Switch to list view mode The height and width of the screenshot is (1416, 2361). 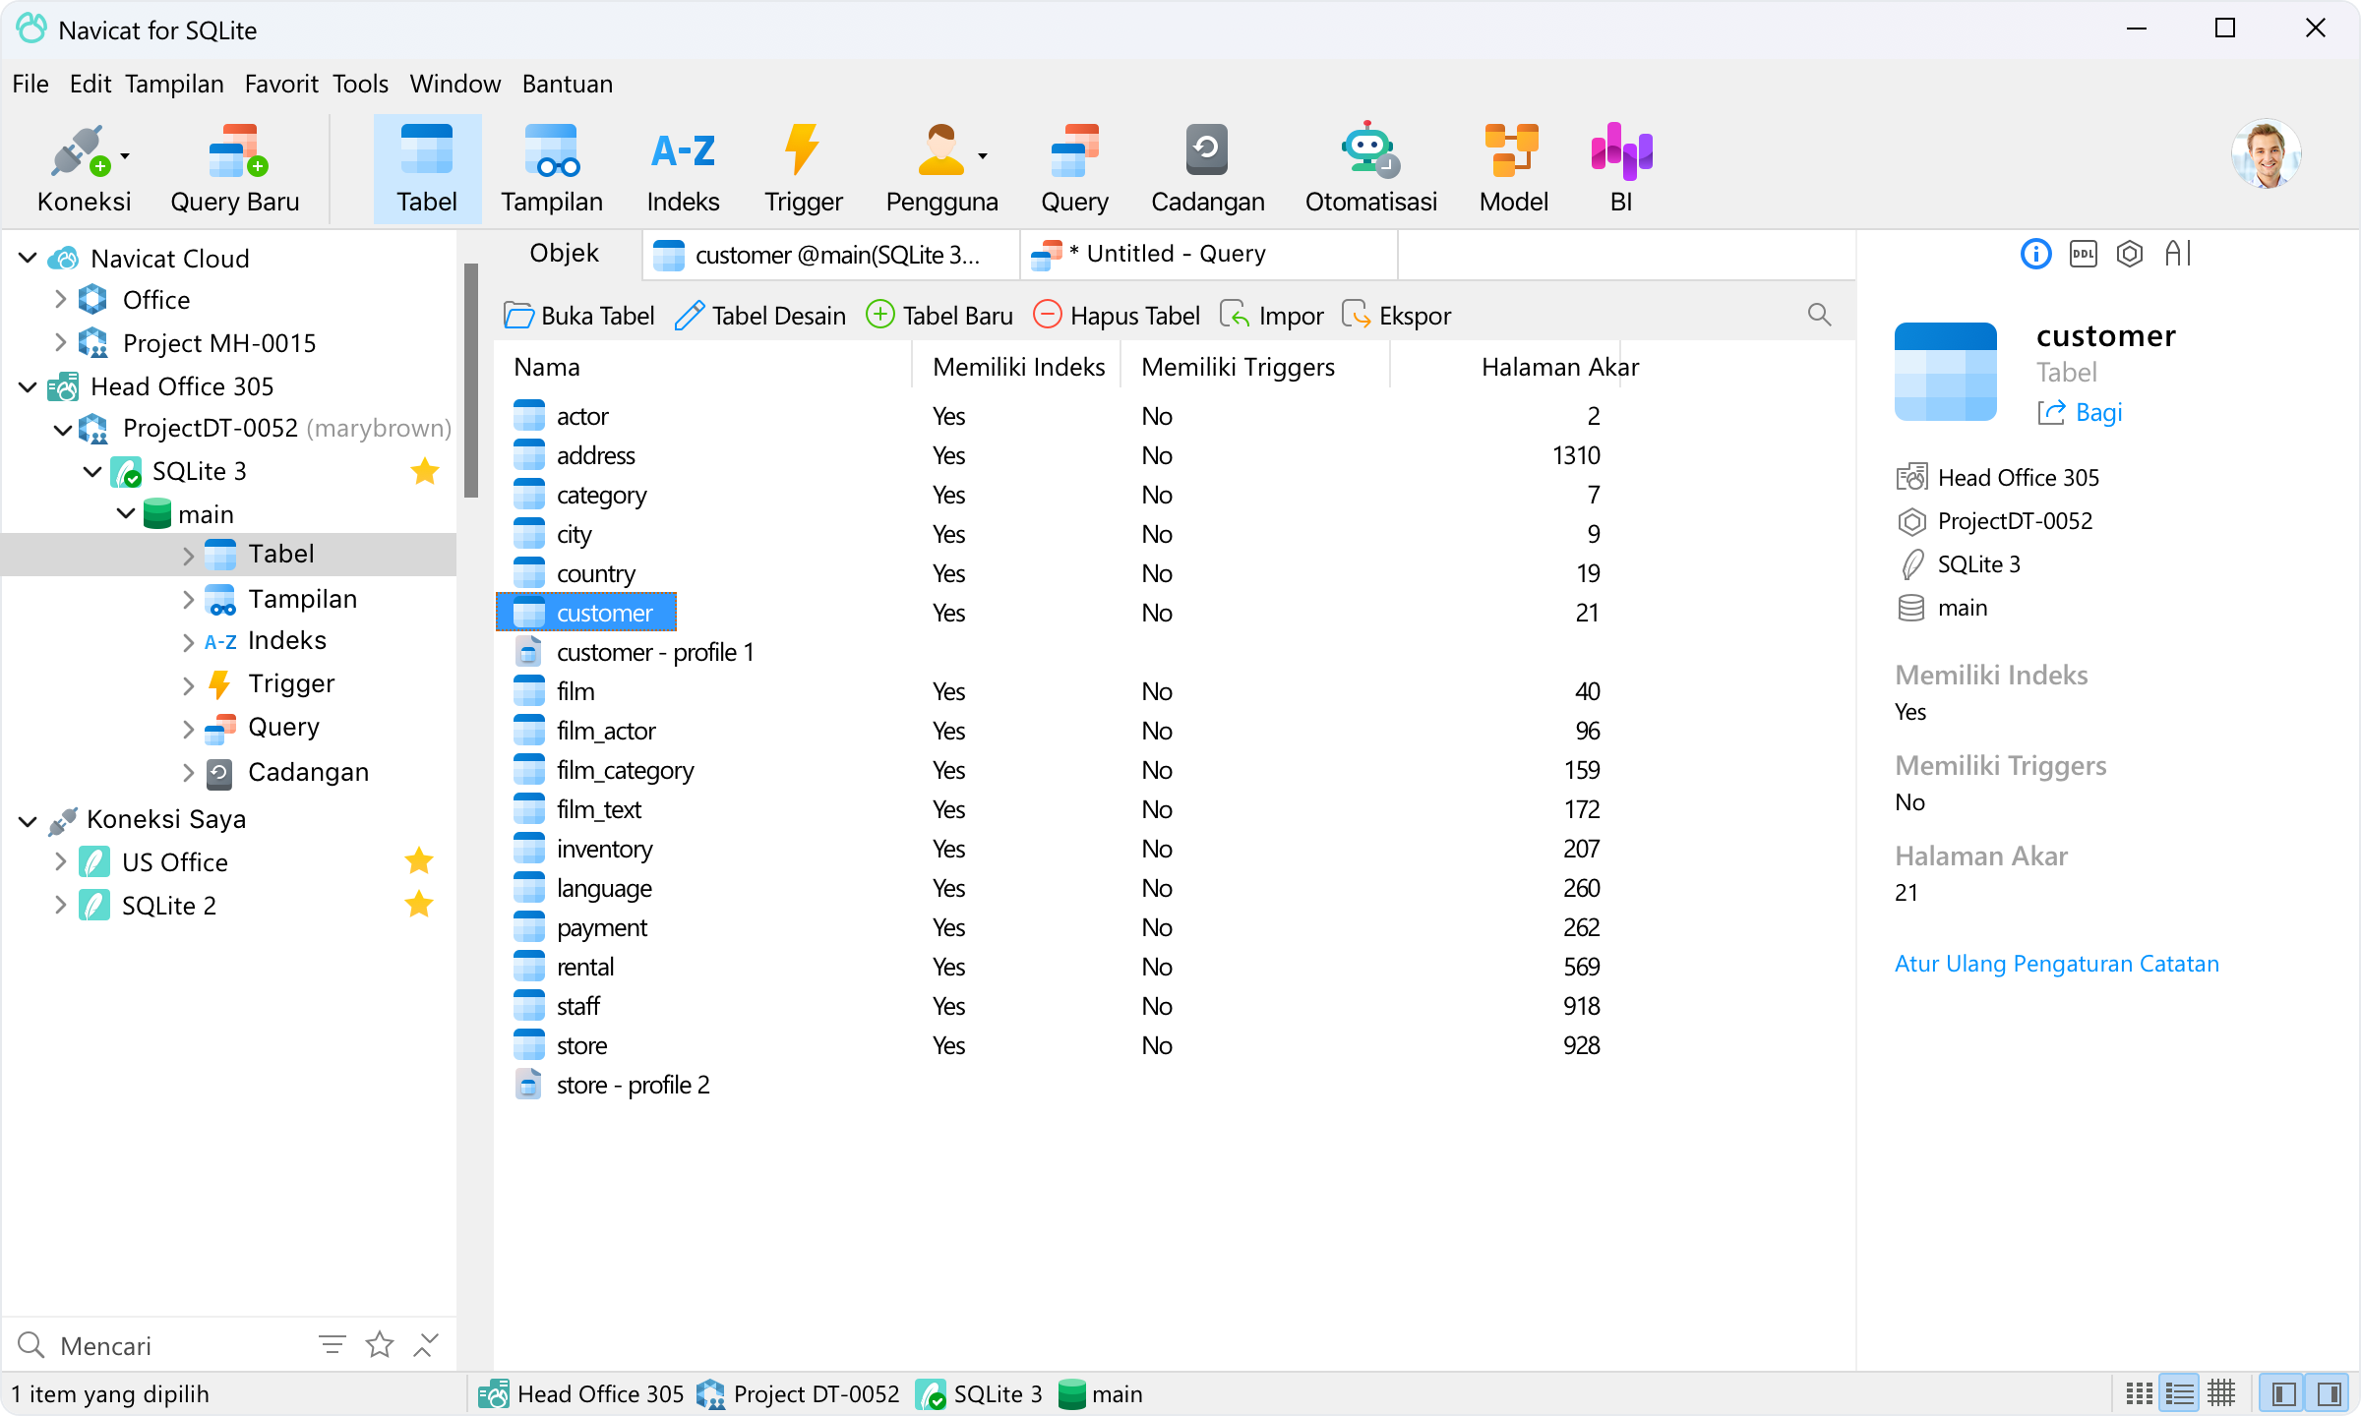(x=2180, y=1393)
